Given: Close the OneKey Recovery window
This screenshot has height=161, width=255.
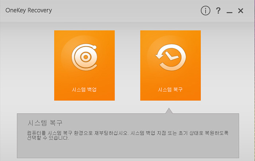Looking at the screenshot, I should (241, 11).
